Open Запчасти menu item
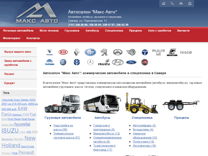Viewport: 208px width, 156px height. [183, 31]
